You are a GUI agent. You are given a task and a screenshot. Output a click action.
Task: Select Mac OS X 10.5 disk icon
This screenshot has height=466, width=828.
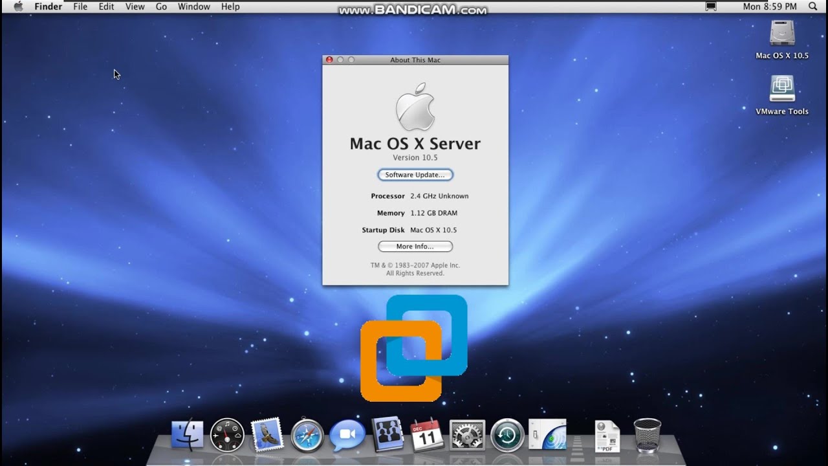782,39
